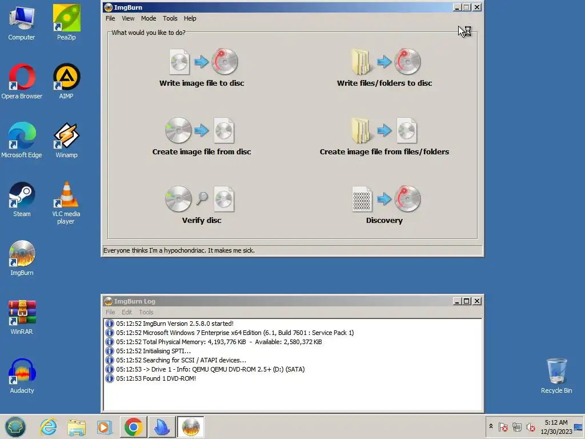The height and width of the screenshot is (439, 585).
Task: Select the Opera Browser desktop icon
Action: [22, 82]
